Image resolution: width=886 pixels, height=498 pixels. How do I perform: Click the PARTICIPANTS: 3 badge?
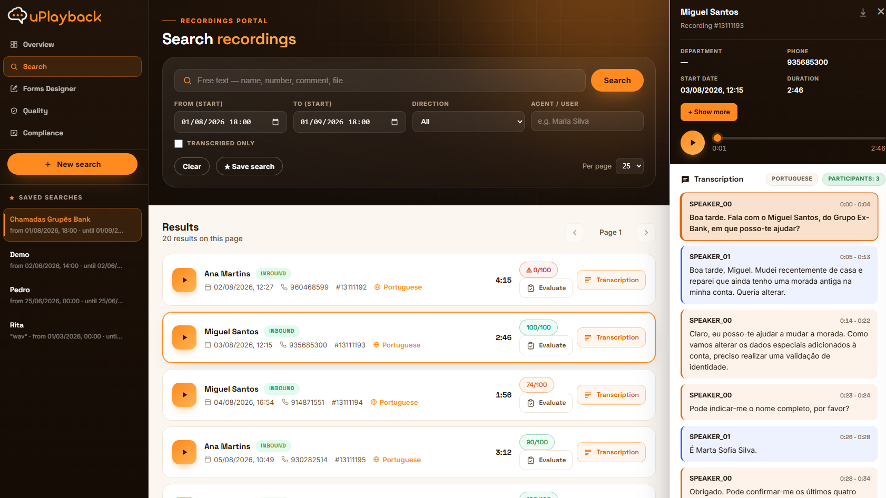click(x=853, y=179)
